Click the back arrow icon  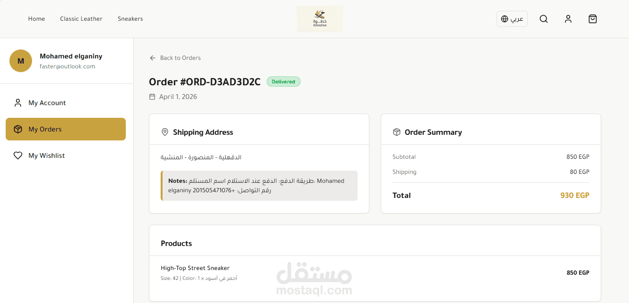153,58
